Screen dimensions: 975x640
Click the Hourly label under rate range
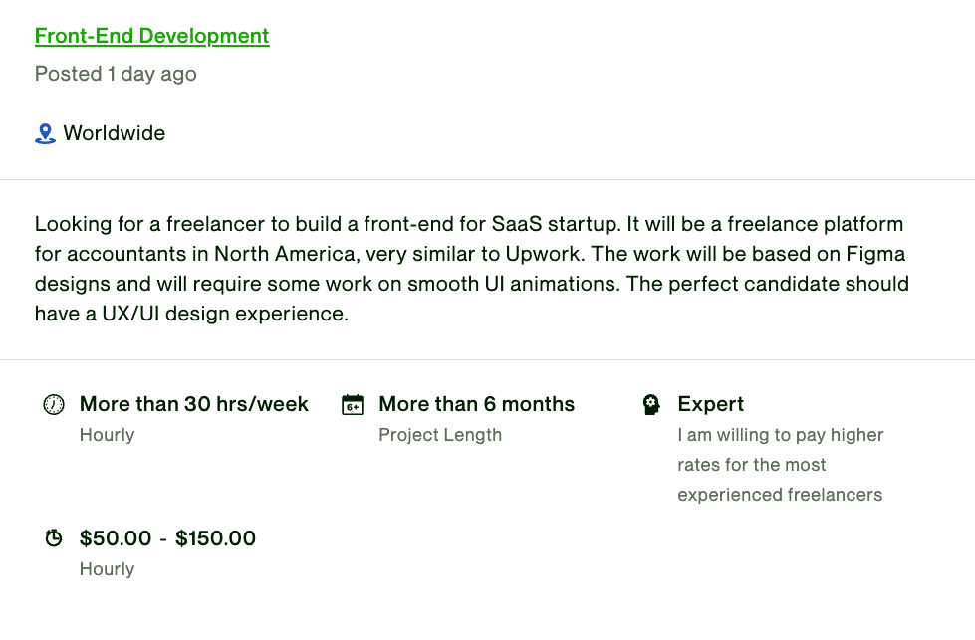(107, 569)
